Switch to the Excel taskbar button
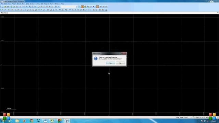This screenshot has height=123, width=219. coord(52,121)
